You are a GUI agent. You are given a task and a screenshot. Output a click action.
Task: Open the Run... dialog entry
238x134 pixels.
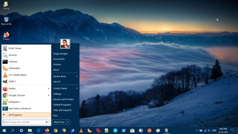pos(56,116)
